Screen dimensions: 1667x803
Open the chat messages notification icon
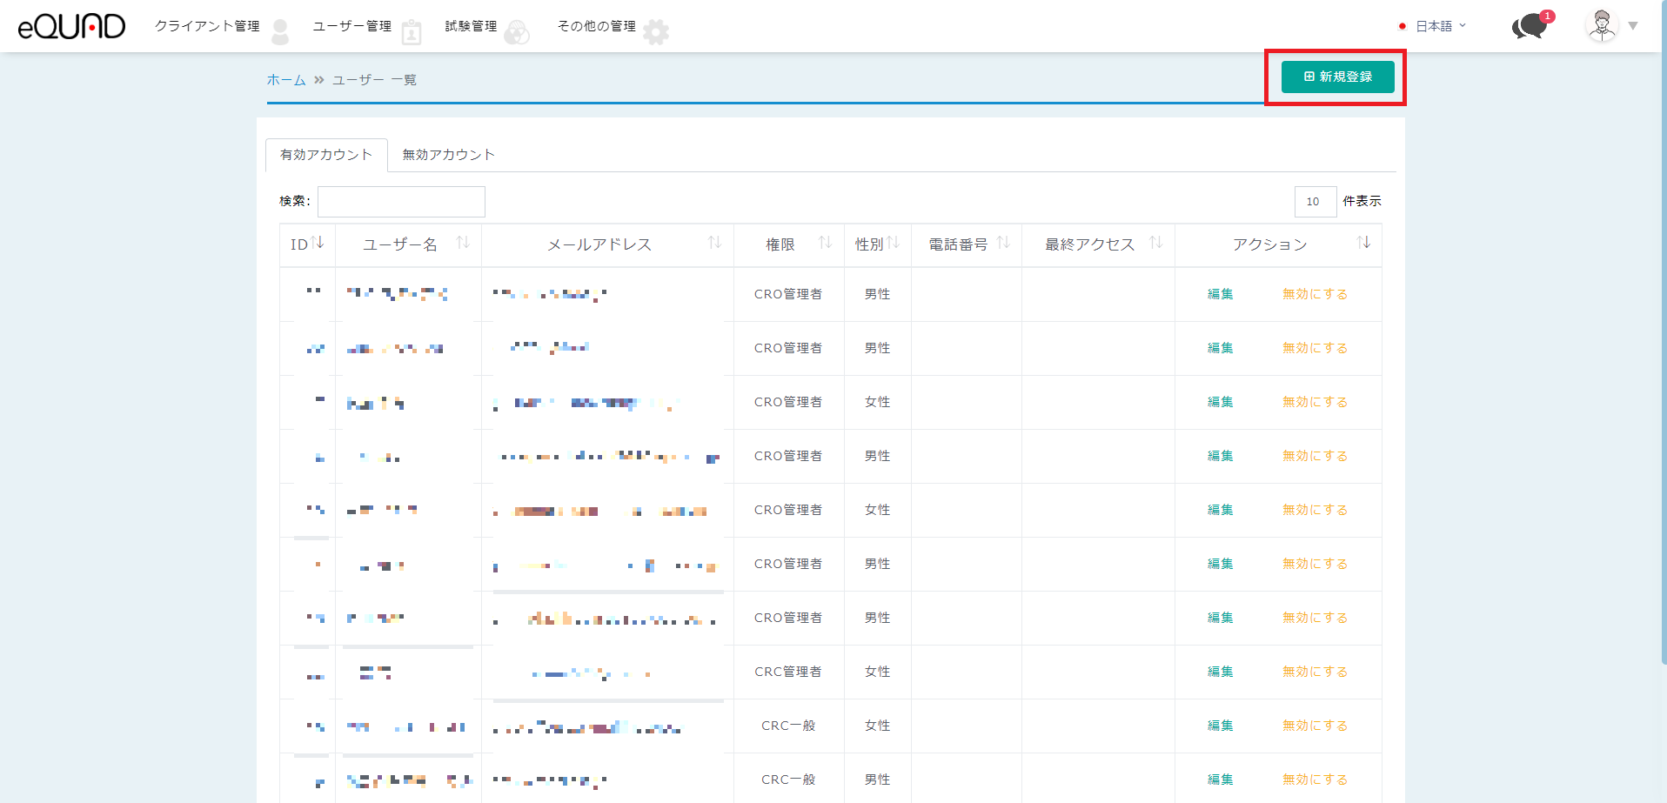(1530, 26)
